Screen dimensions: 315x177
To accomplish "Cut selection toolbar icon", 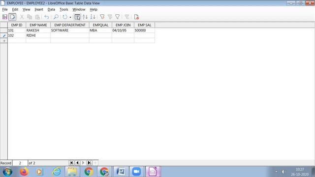I will point(22,17).
